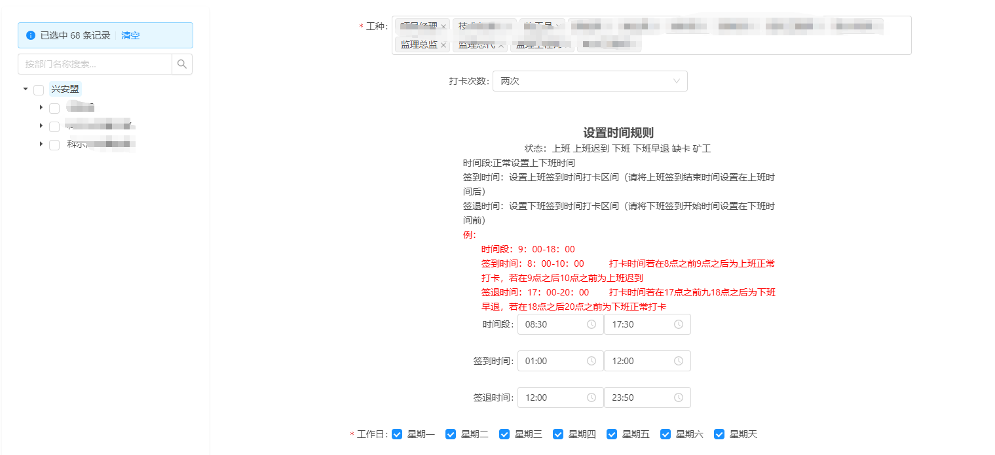
Task: Uncheck the 星期二 workday checkbox
Action: 451,434
